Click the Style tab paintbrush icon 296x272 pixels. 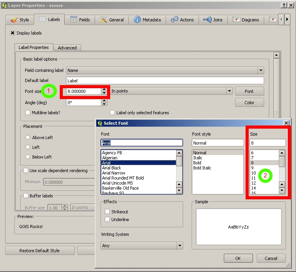pos(14,20)
